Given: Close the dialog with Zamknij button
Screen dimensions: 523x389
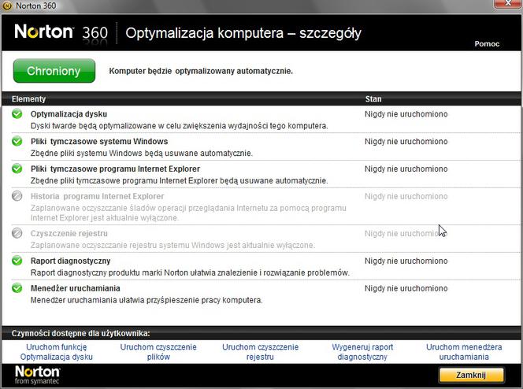Looking at the screenshot, I should click(x=471, y=376).
